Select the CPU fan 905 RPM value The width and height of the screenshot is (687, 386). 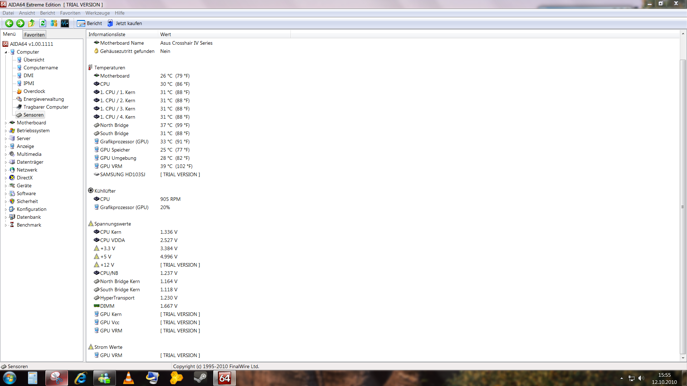[x=170, y=199]
